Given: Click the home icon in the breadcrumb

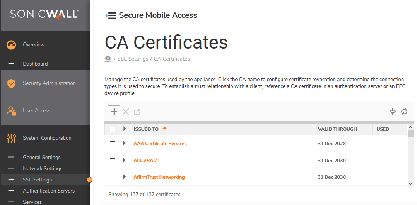Looking at the screenshot, I should coord(108,59).
